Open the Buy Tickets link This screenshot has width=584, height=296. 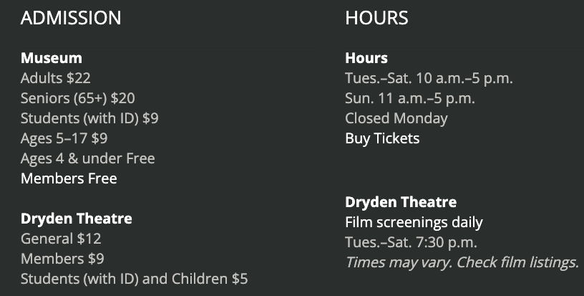pos(382,138)
